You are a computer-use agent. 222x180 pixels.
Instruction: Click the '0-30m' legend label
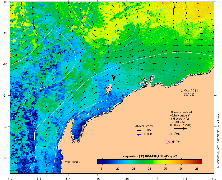[147, 130]
